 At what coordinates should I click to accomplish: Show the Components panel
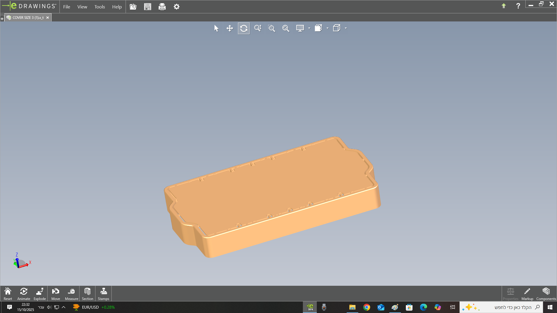coord(546,294)
